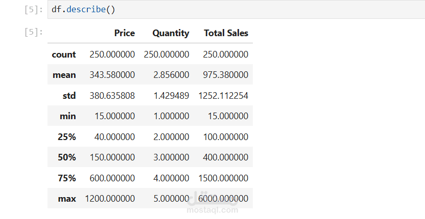Click the max Price value 1200.000000

pyautogui.click(x=110, y=199)
